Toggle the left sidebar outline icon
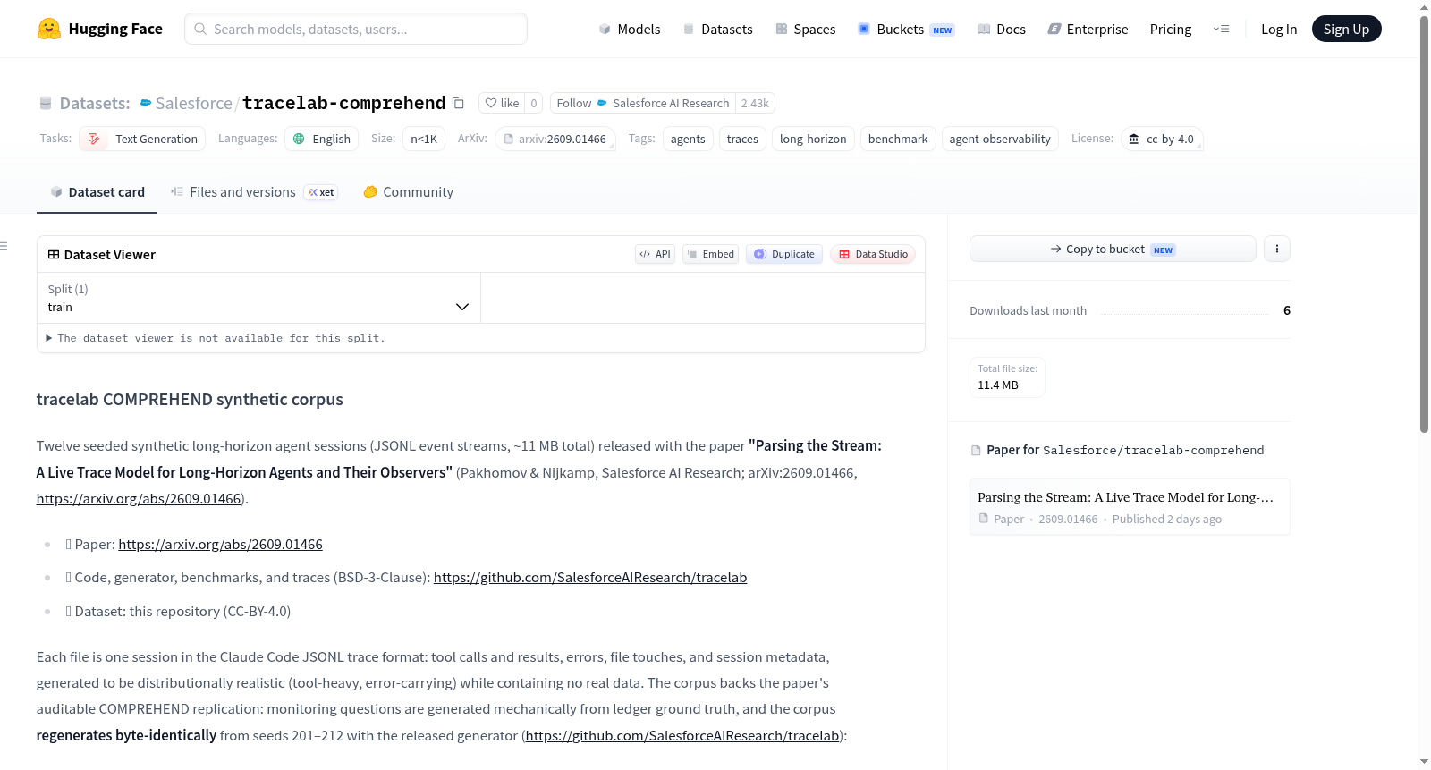This screenshot has height=770, width=1431. pos(4,246)
